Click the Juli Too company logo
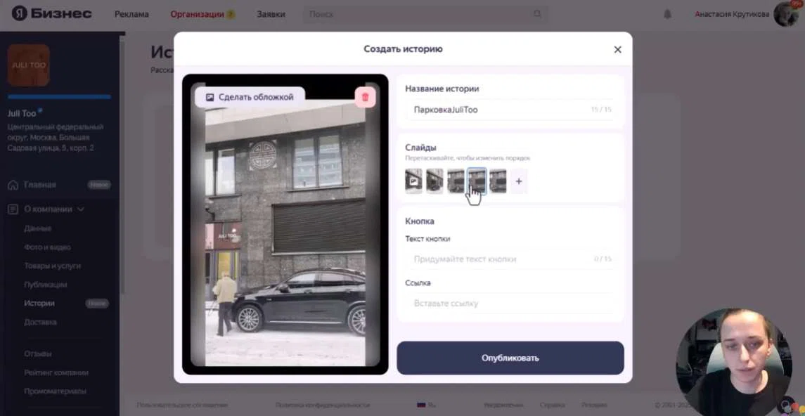 pos(29,65)
